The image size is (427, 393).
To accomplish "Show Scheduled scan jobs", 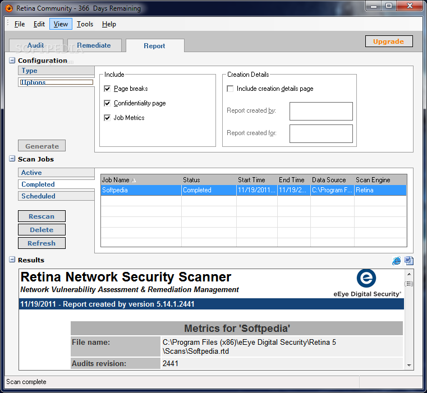I will pyautogui.click(x=56, y=196).
